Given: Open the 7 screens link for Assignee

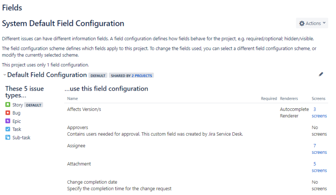Looking at the screenshot, I should tap(319, 149).
